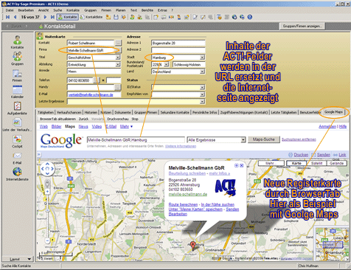
Task: Expand the Land dropdown
Action: pyautogui.click(x=202, y=72)
